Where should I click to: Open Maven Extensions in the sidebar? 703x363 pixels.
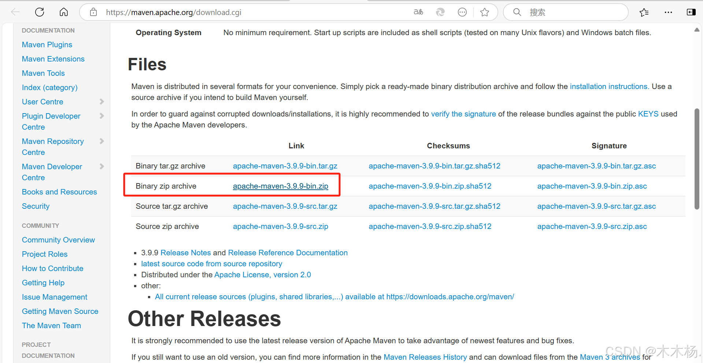tap(53, 59)
